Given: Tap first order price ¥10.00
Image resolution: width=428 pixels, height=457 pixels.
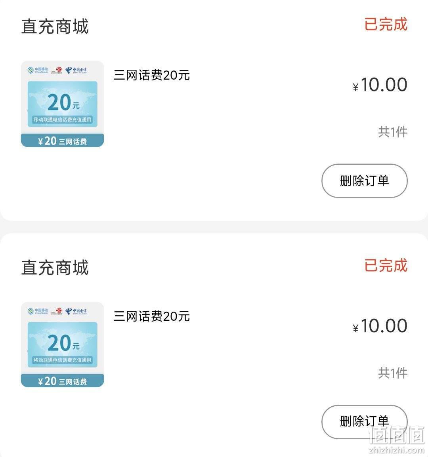Looking at the screenshot, I should [x=380, y=85].
